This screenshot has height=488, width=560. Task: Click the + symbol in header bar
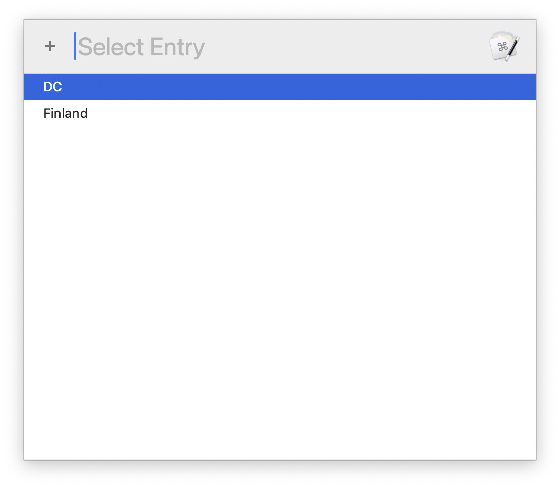(50, 47)
